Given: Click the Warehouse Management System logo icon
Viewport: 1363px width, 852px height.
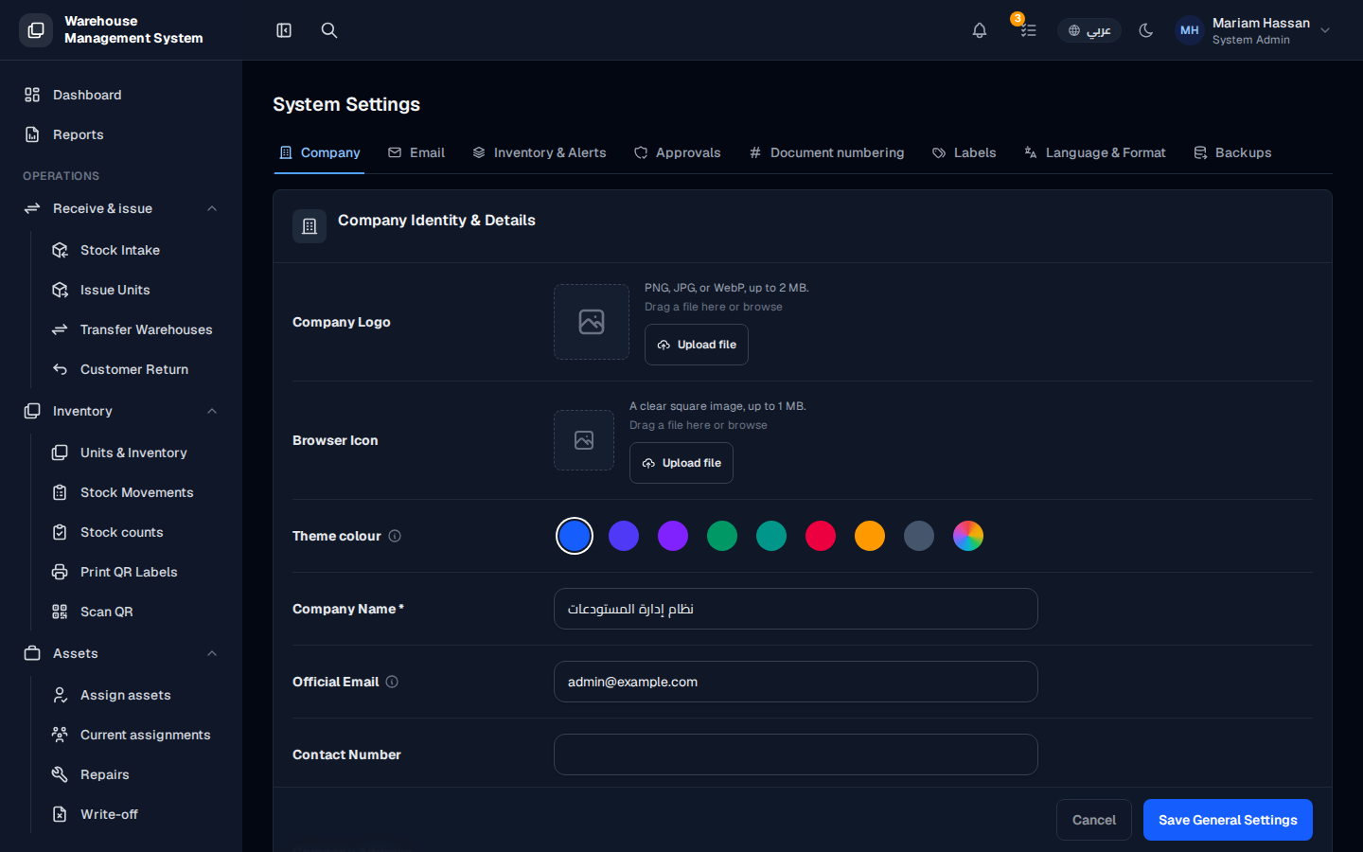Looking at the screenshot, I should (x=36, y=30).
